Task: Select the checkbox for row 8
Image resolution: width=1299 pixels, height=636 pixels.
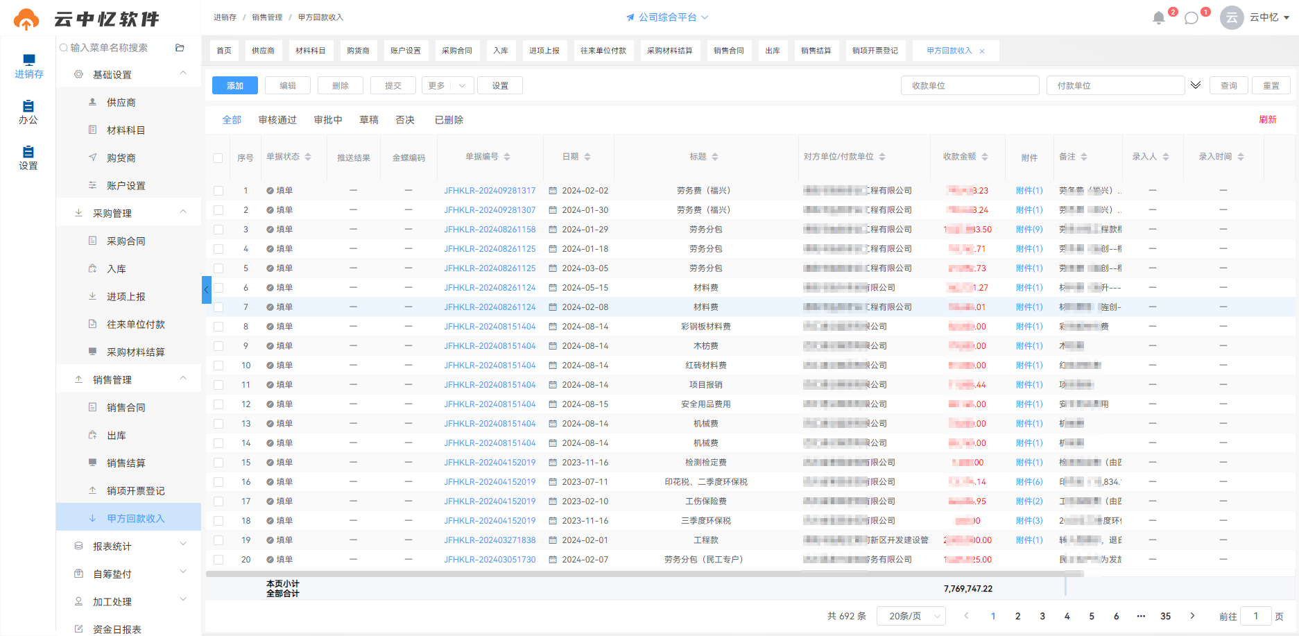Action: (218, 327)
